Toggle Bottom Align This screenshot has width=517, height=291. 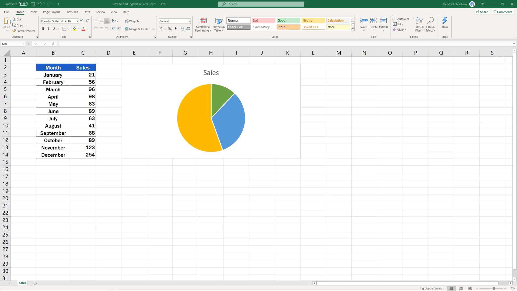click(107, 21)
